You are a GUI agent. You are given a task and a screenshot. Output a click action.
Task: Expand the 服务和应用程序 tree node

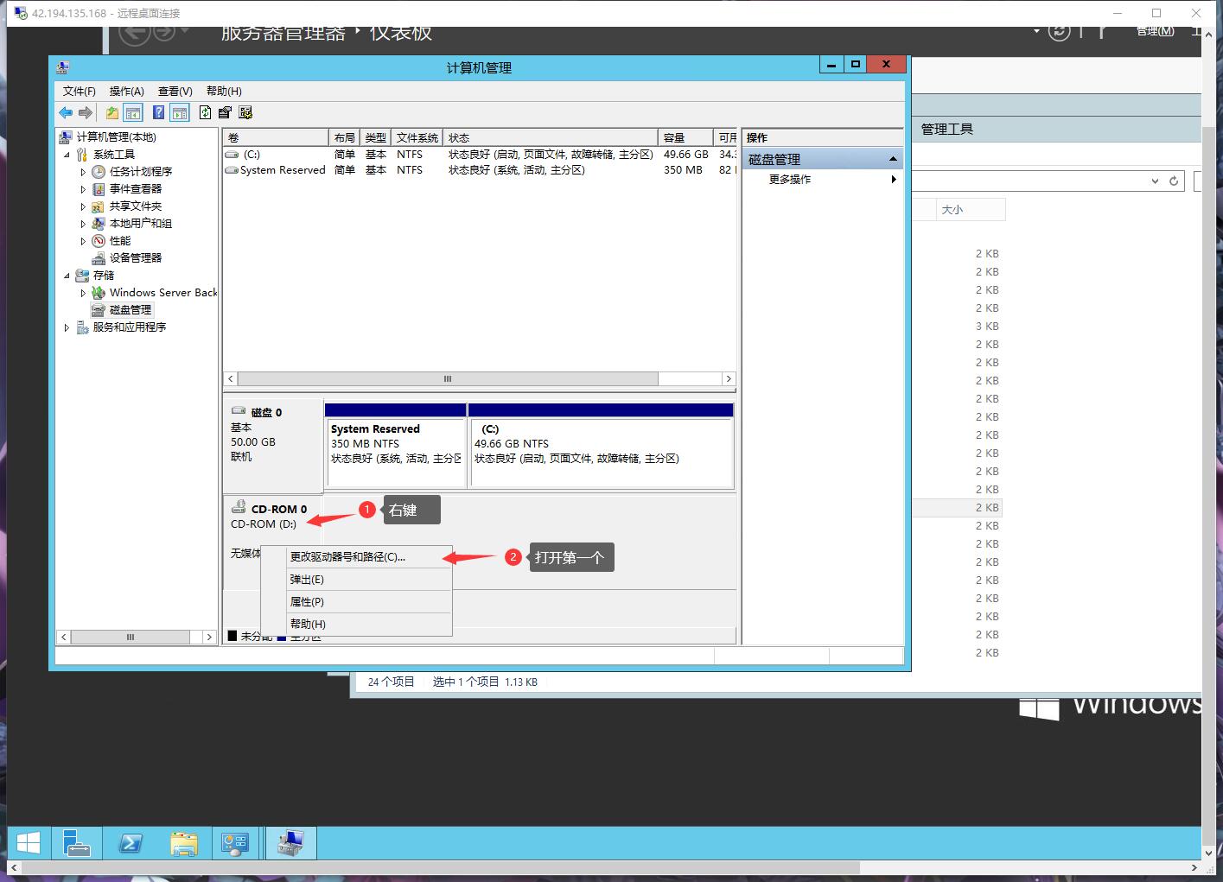[x=67, y=327]
